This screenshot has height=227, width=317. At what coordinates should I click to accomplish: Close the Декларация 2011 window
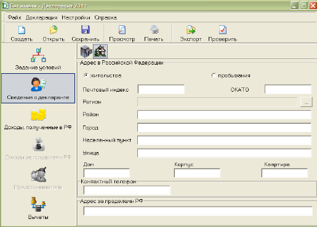[x=313, y=6]
